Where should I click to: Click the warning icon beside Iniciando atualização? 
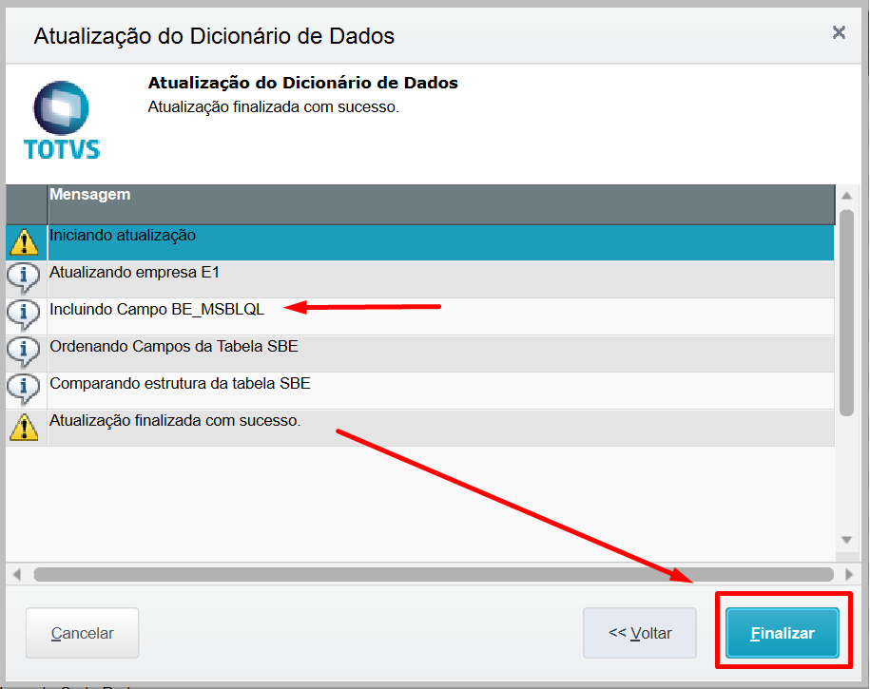pyautogui.click(x=24, y=241)
